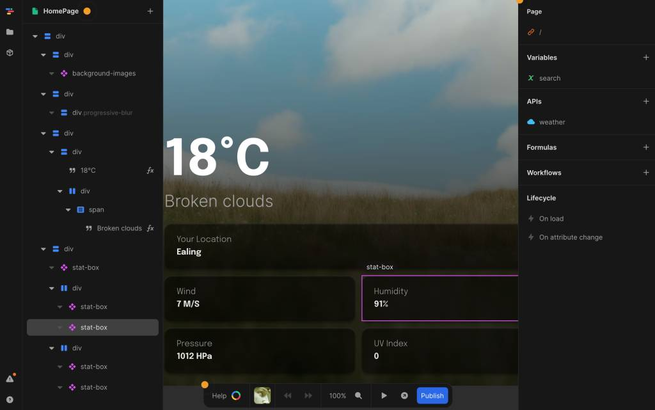Select the Humidity 91% card
The image size is (655, 410).
click(x=440, y=298)
